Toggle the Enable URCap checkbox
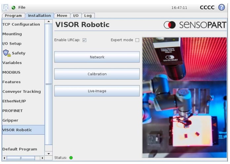Image resolution: width=230 pixels, height=164 pixels. pyautogui.click(x=84, y=40)
